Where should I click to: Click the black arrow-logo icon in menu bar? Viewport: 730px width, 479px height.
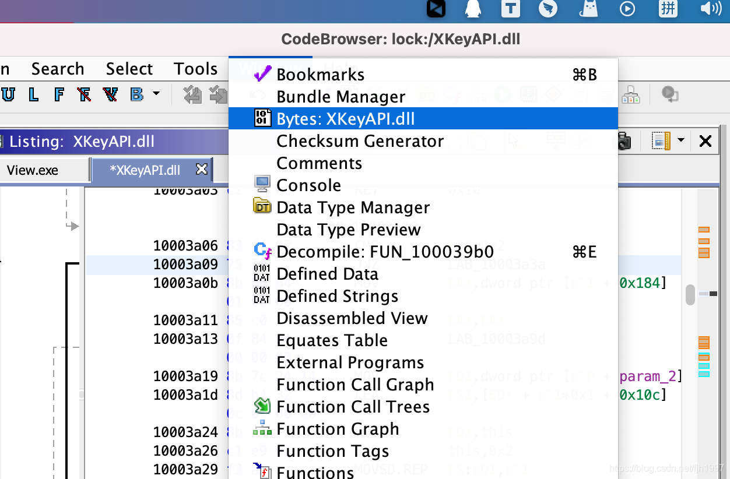[436, 8]
